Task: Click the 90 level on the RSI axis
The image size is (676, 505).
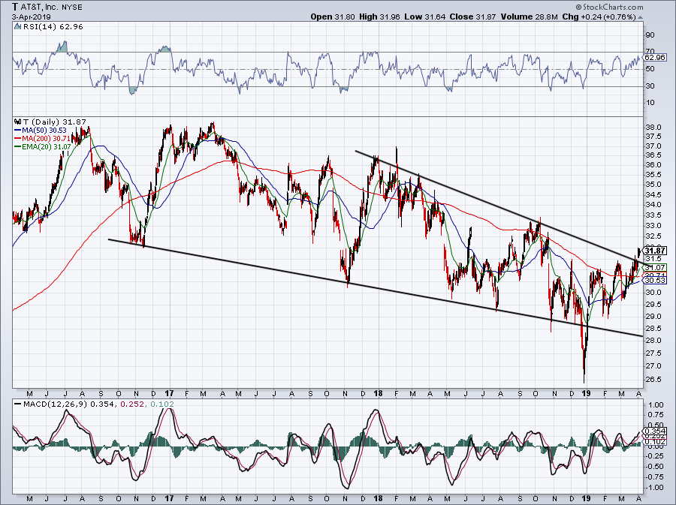Action: [x=650, y=35]
